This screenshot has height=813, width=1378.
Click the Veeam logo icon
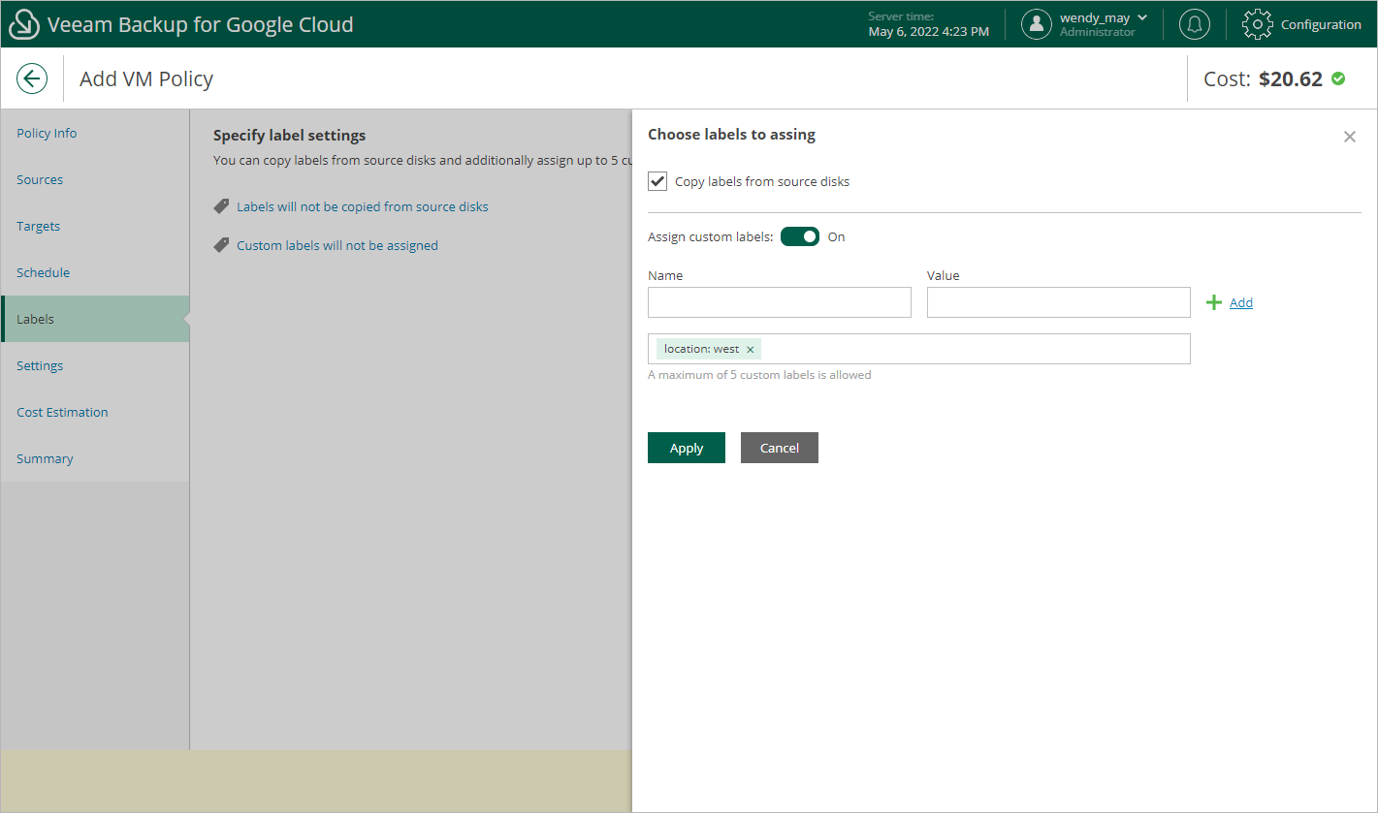pyautogui.click(x=24, y=24)
